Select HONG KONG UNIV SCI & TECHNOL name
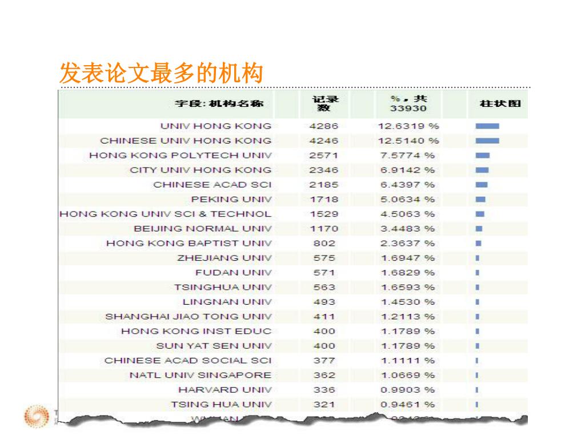 165,214
